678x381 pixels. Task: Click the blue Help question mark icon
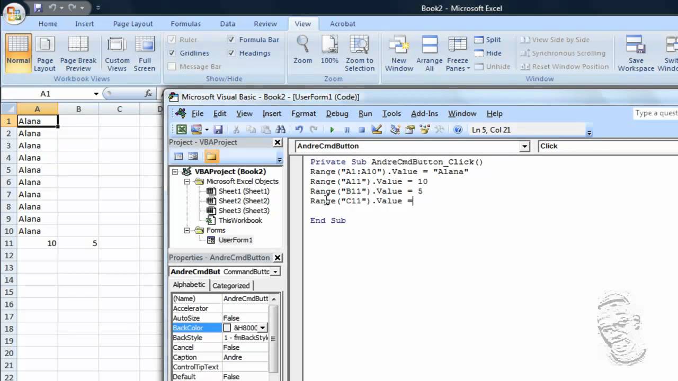point(458,130)
